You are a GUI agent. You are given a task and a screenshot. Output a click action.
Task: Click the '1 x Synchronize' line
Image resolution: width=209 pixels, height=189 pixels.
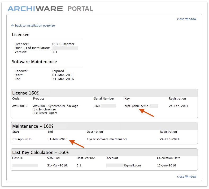44,110
